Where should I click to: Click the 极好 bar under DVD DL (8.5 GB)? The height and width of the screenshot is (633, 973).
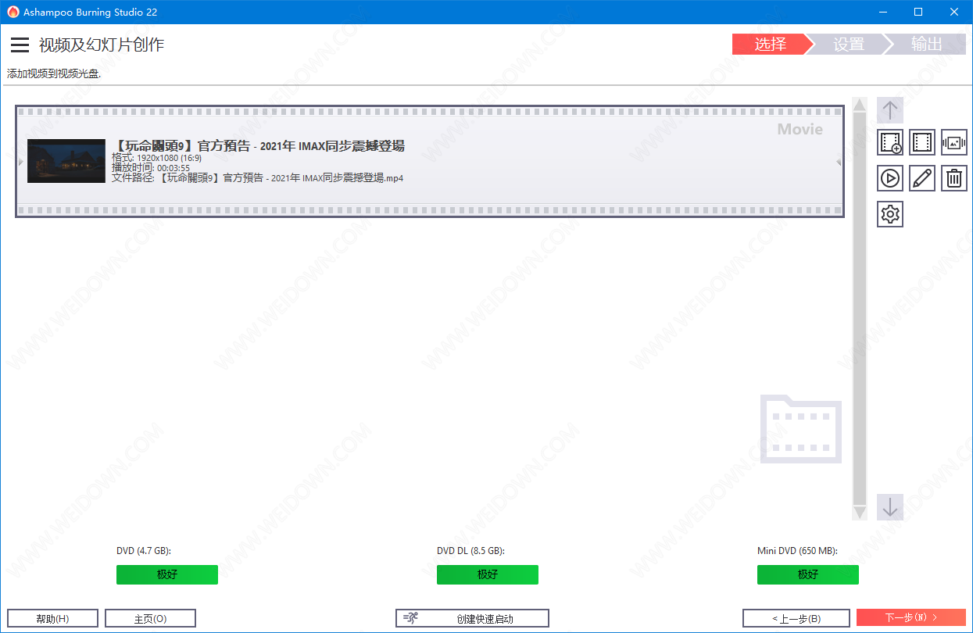488,574
